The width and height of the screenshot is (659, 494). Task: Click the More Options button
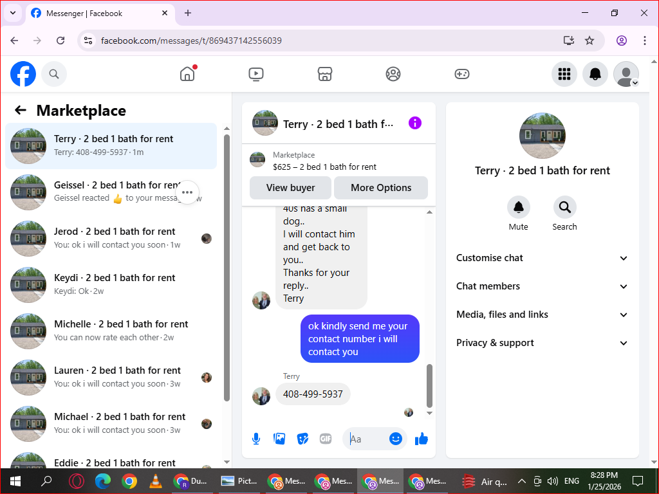tap(381, 188)
